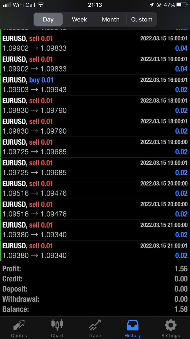This screenshot has height=339, width=190.
Task: Tap the Balance: summary label
Action: pyautogui.click(x=15, y=309)
